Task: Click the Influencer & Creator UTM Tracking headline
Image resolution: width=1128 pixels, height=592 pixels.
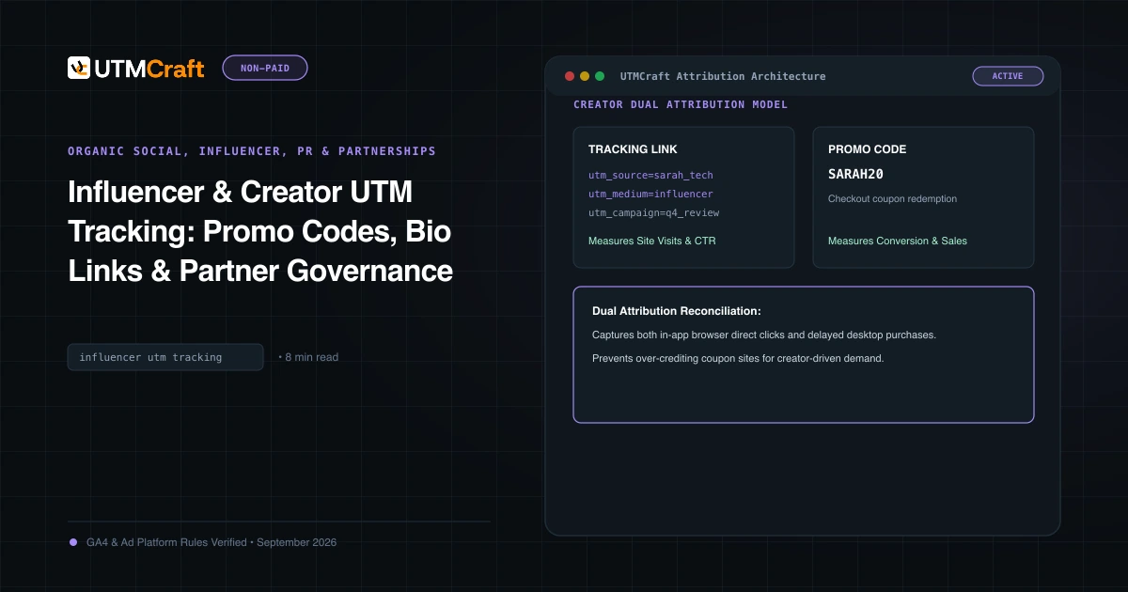Action: coord(260,231)
